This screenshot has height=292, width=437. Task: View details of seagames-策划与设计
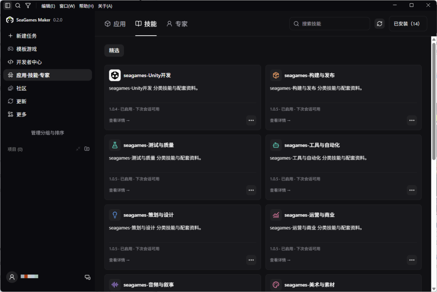pyautogui.click(x=119, y=260)
